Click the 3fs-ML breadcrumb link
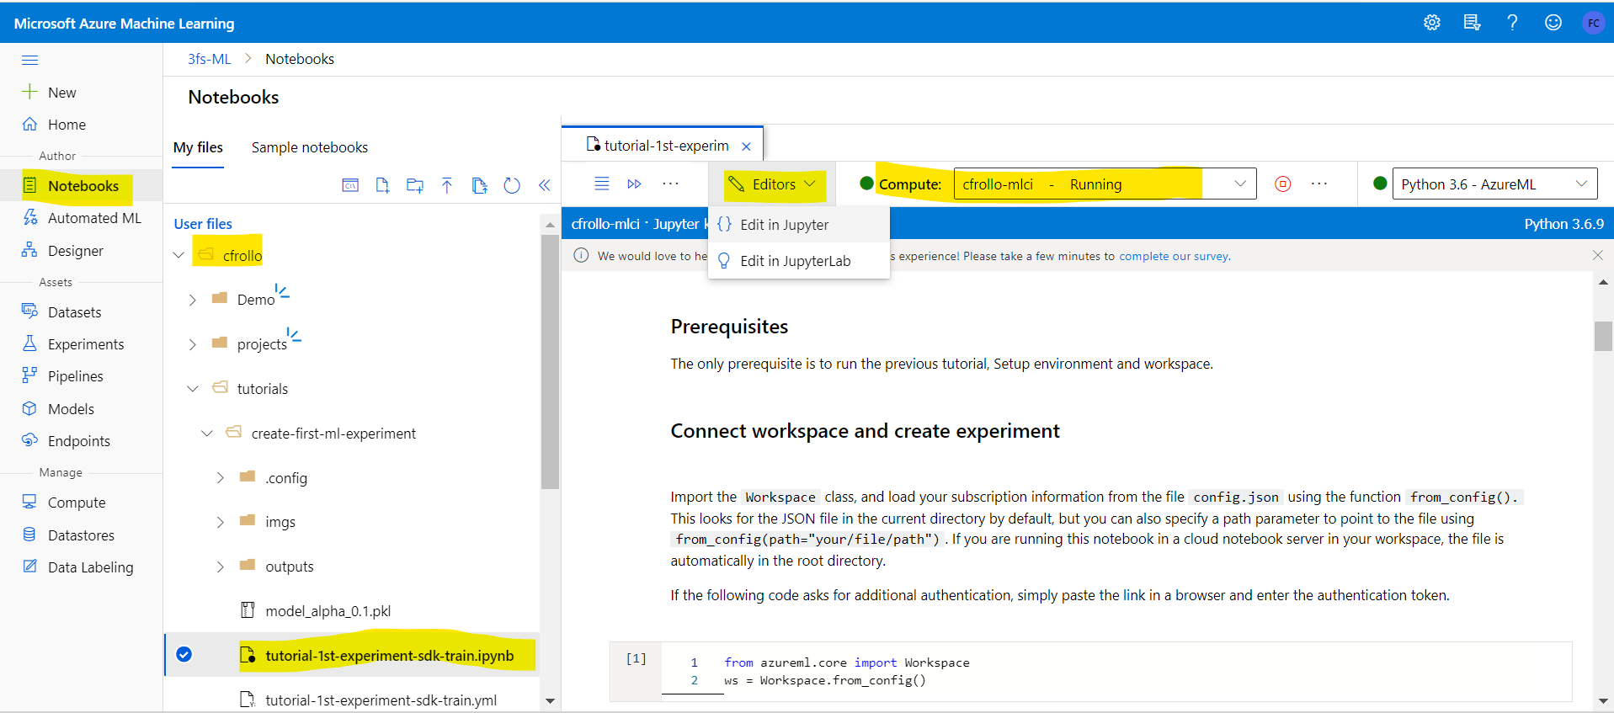 tap(209, 59)
